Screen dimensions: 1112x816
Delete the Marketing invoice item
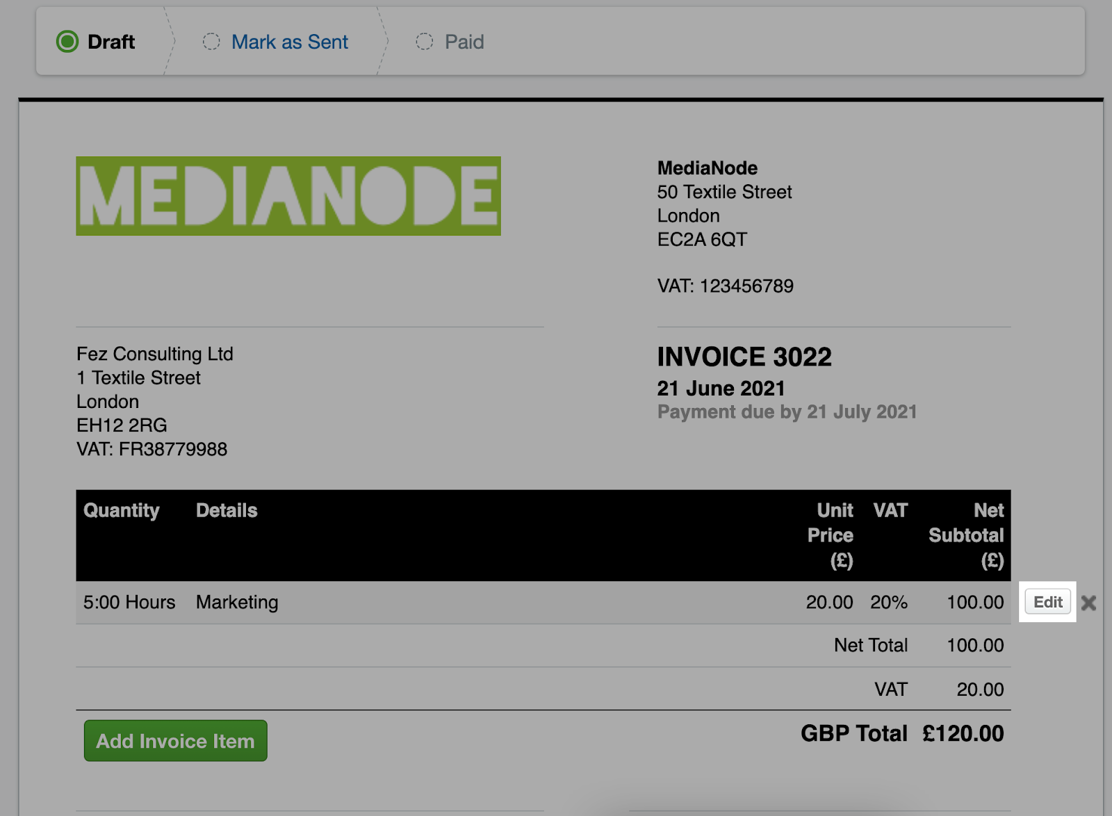pyautogui.click(x=1089, y=603)
